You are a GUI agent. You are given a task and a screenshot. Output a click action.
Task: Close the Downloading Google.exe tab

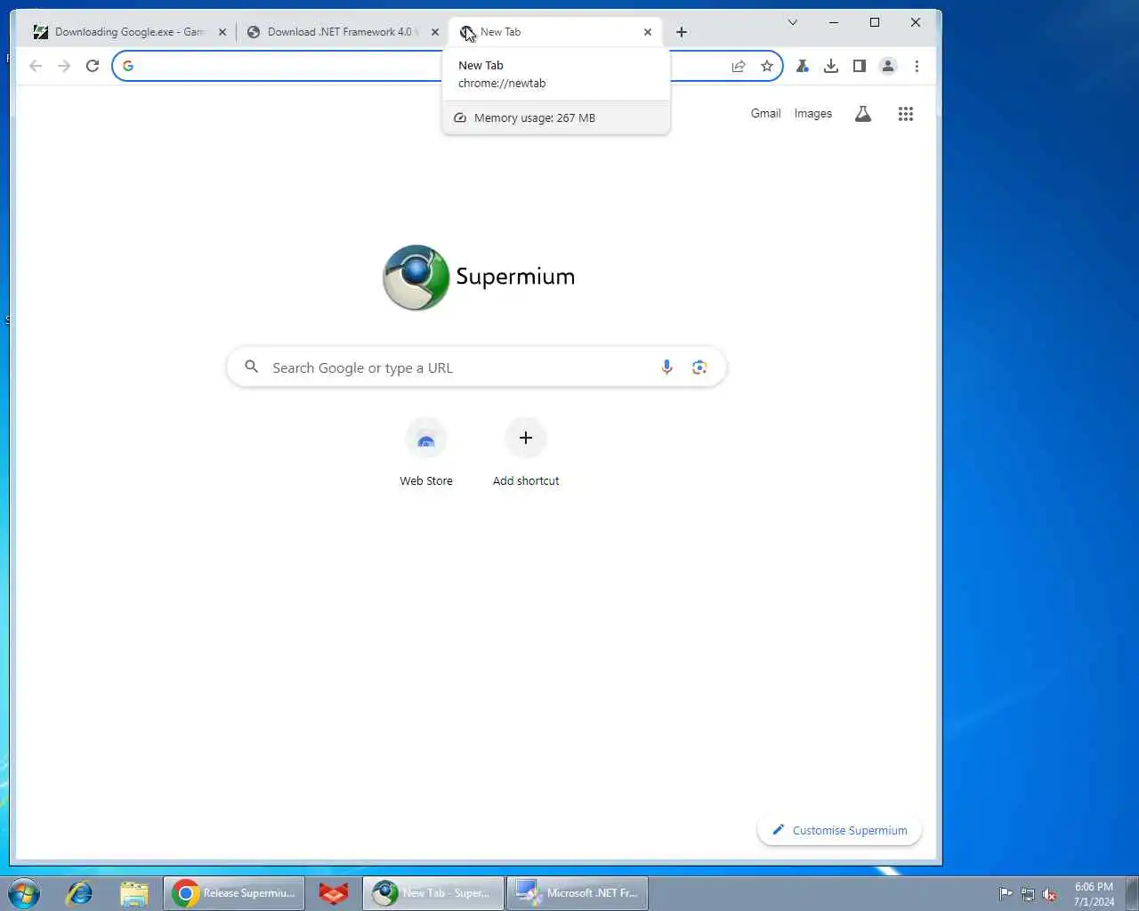click(222, 32)
